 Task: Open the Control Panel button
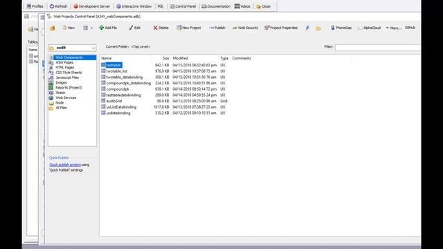point(183,6)
